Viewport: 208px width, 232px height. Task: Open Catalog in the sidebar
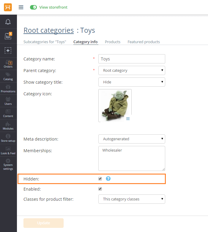pos(8,76)
